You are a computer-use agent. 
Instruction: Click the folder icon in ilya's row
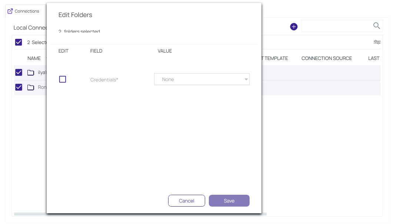click(31, 73)
